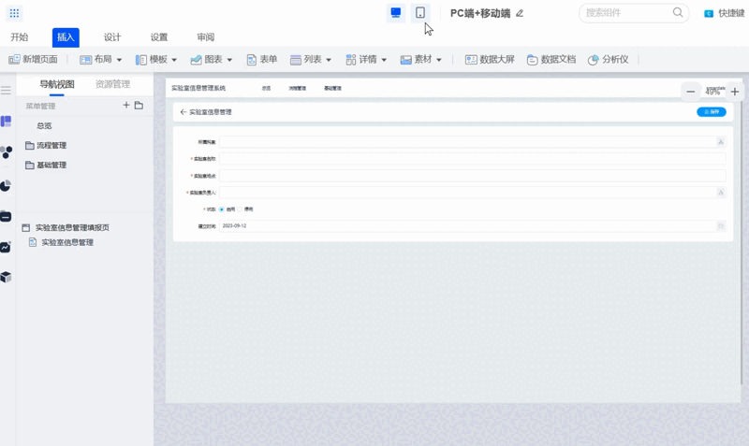Open the 分析仪 analyzer tool
This screenshot has height=446, width=749.
click(x=608, y=60)
